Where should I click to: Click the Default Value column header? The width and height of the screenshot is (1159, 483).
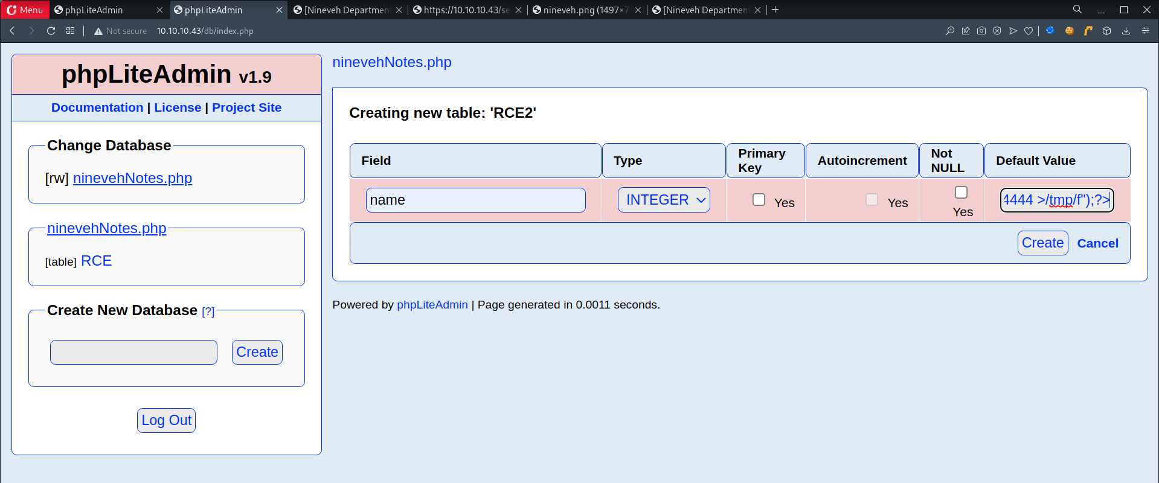1057,161
